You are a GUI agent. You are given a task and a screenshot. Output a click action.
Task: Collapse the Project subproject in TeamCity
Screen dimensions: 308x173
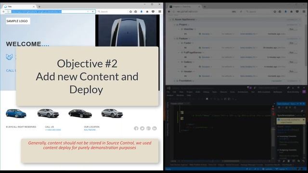(x=174, y=25)
